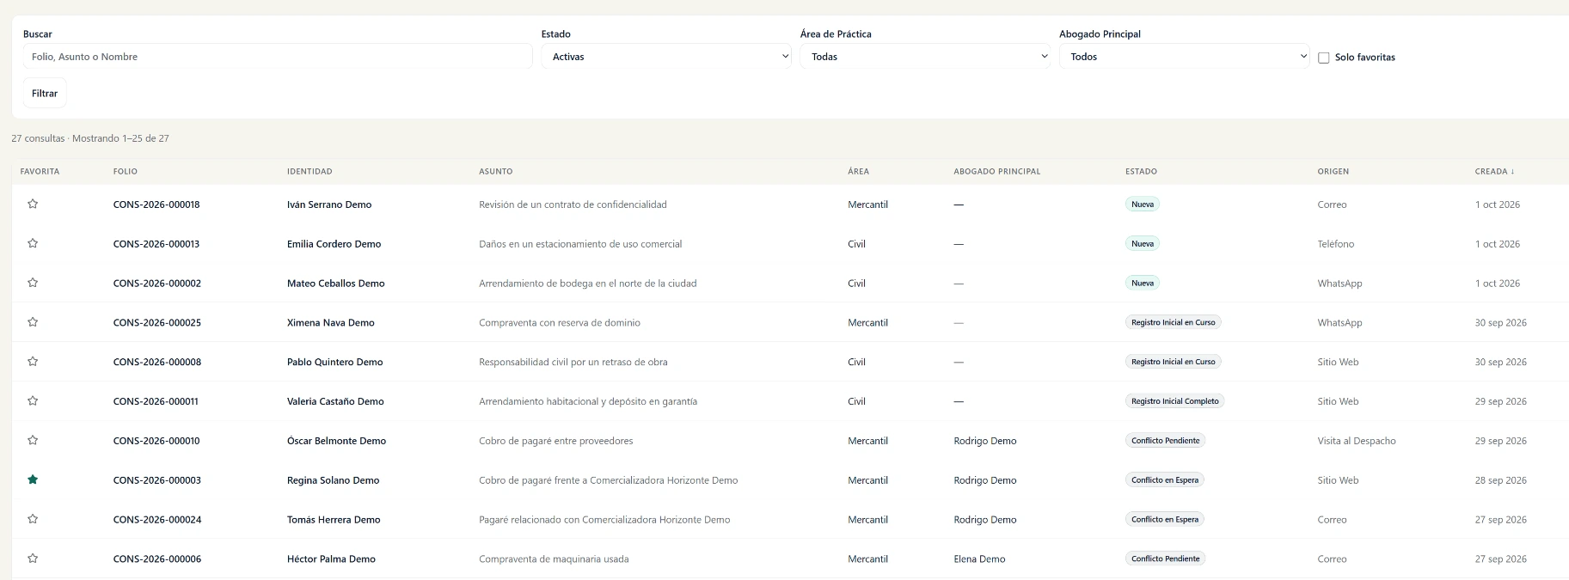The height and width of the screenshot is (580, 1569).
Task: Click the Revisión de un contrato de confidencialidad subject
Action: [573, 205]
